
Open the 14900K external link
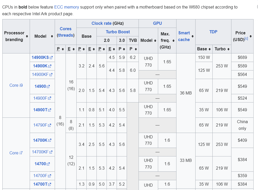click(42, 66)
